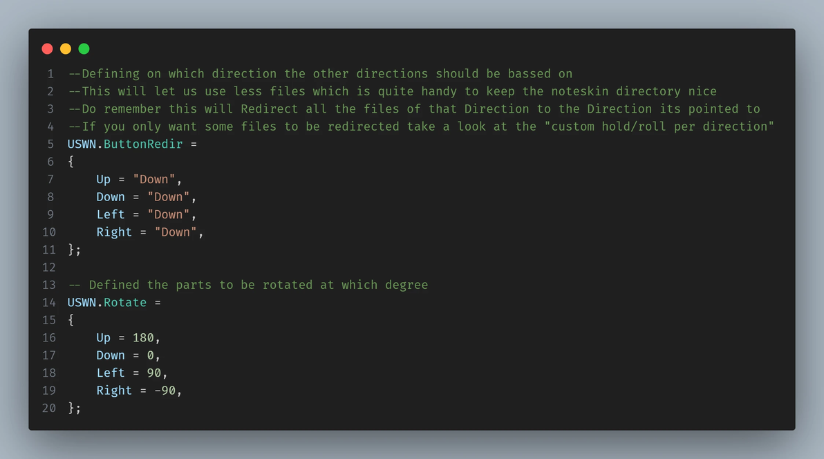The image size is (824, 459).
Task: Place cursor on the Rotate identifier
Action: click(125, 303)
